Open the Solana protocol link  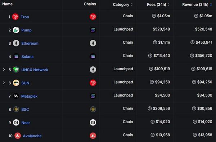27,57
